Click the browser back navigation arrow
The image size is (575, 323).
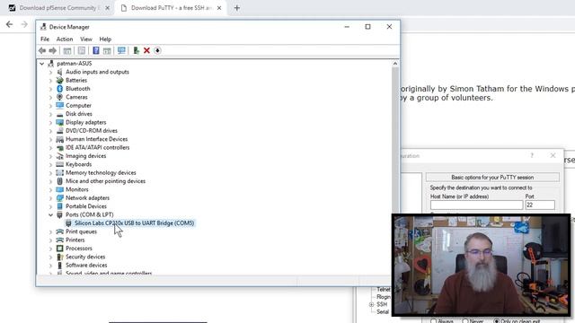(x=10, y=24)
